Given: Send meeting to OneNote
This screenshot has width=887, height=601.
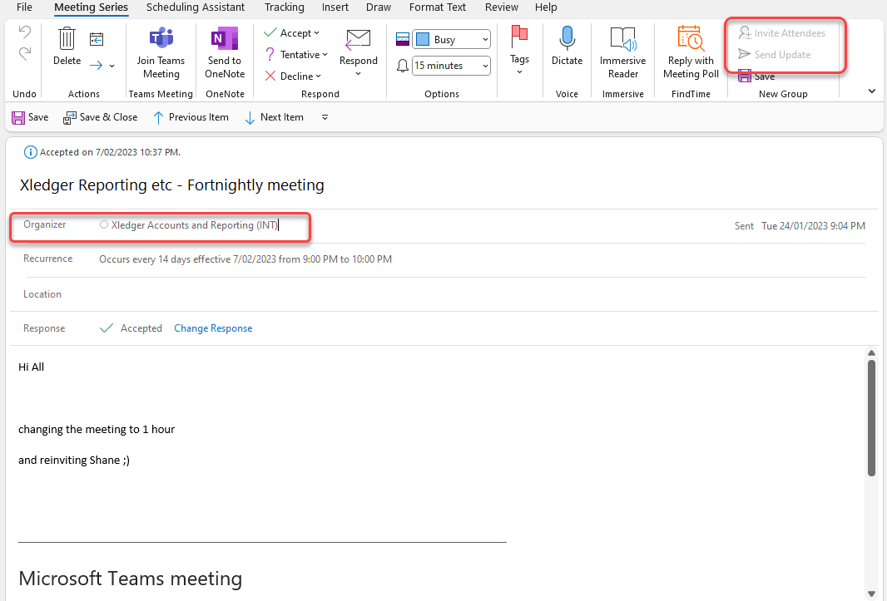Looking at the screenshot, I should coord(225,53).
